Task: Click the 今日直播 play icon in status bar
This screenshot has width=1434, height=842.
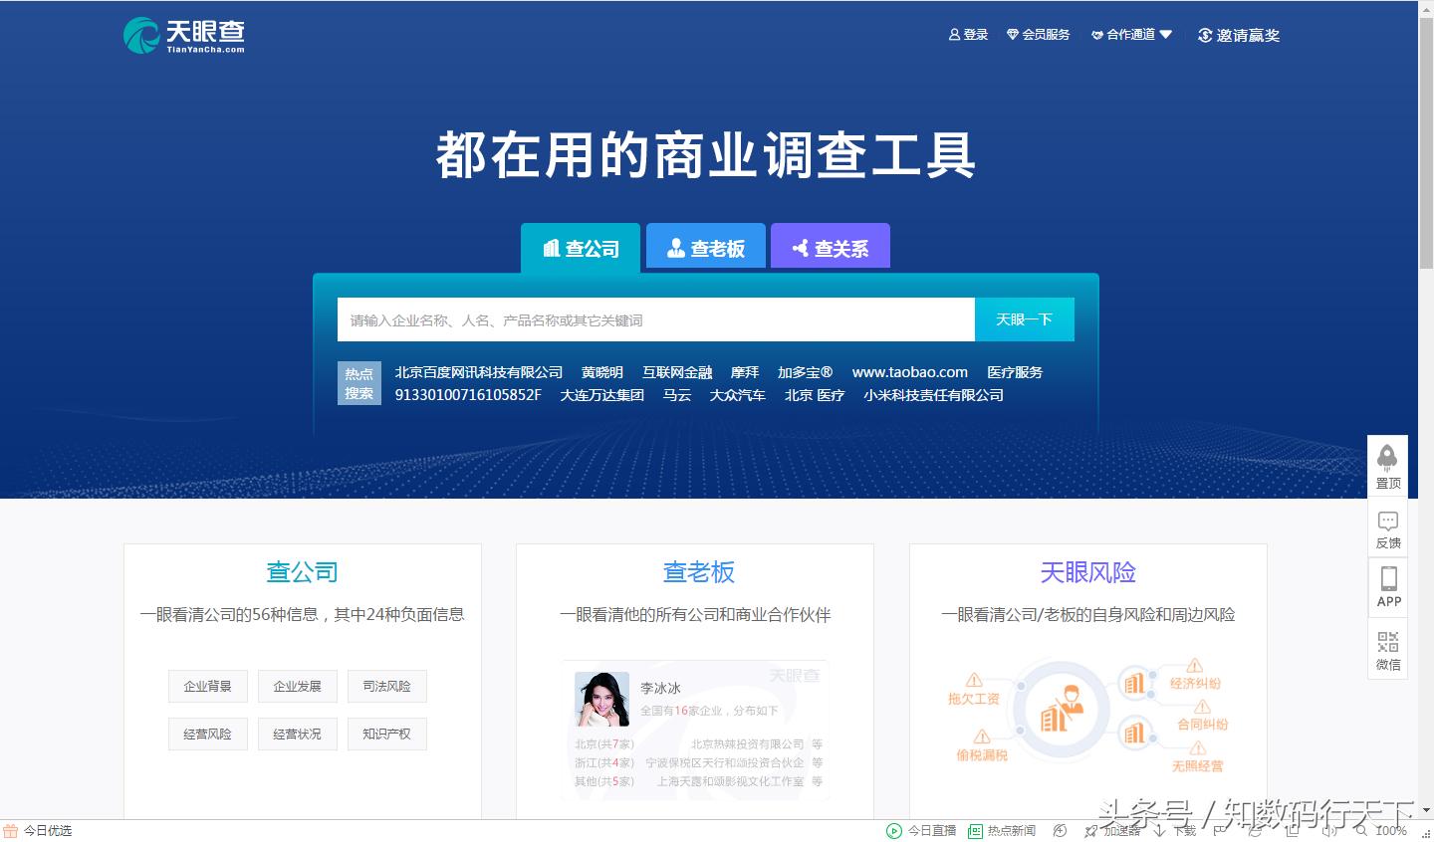Action: [894, 830]
